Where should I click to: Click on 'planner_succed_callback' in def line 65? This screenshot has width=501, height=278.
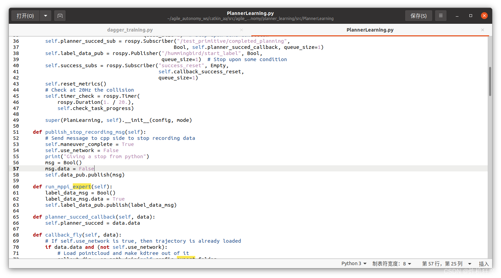80,217
